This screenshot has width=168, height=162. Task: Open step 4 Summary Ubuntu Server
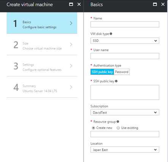42,87
